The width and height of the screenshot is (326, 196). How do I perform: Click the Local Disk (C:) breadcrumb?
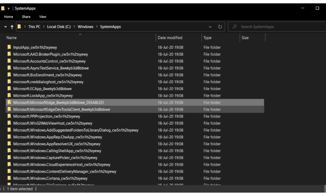[x=59, y=27]
